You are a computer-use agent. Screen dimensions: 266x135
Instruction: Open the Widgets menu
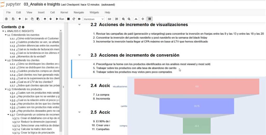point(94,12)
